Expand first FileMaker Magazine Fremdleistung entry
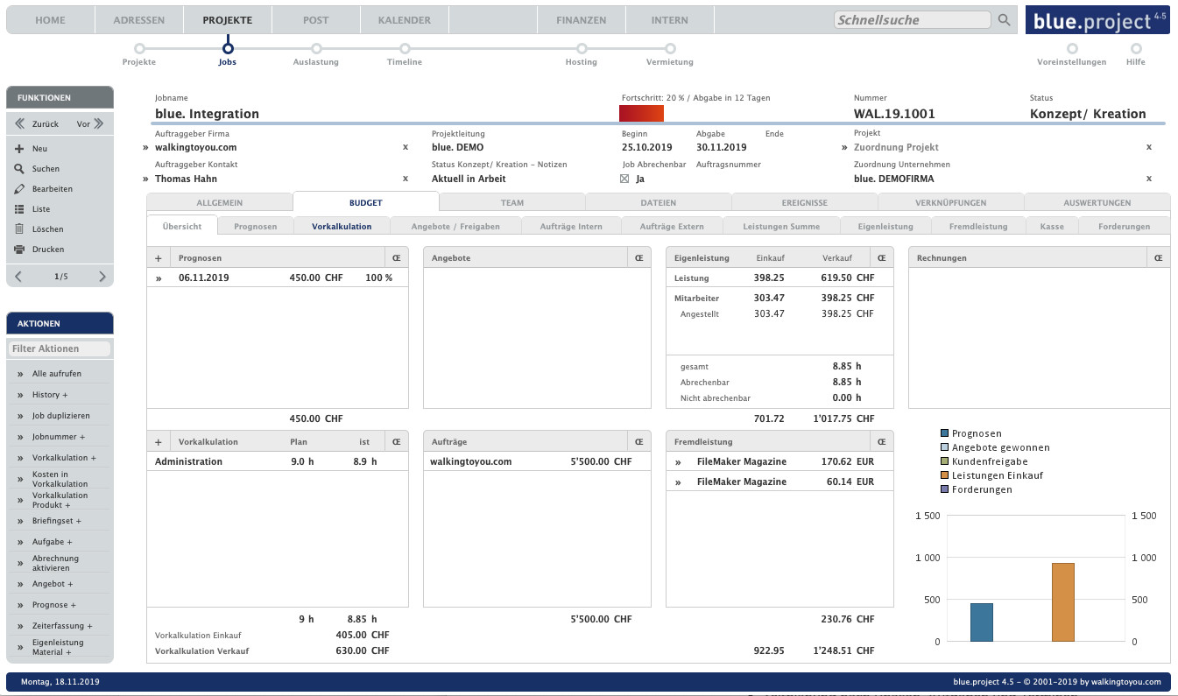 click(x=678, y=461)
